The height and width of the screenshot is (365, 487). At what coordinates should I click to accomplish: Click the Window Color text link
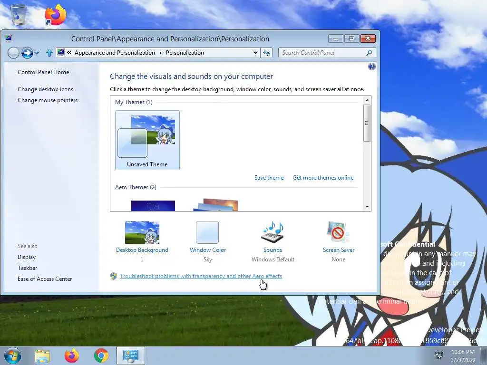pyautogui.click(x=208, y=250)
